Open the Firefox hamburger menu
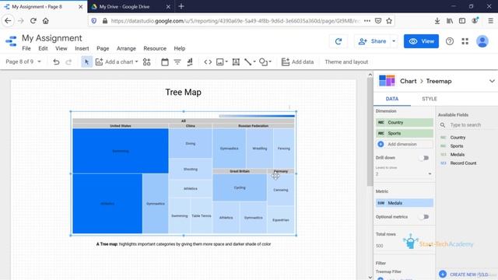498x280 pixels. point(491,21)
